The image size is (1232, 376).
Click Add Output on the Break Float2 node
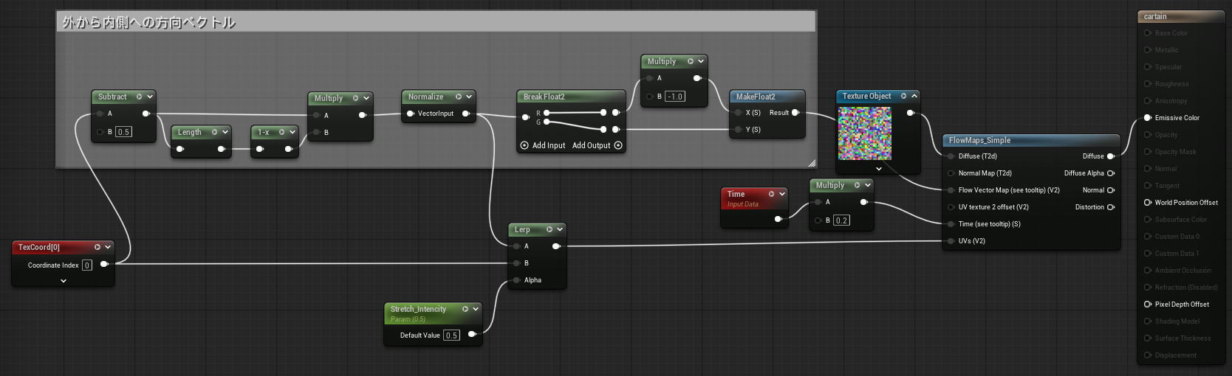click(618, 145)
